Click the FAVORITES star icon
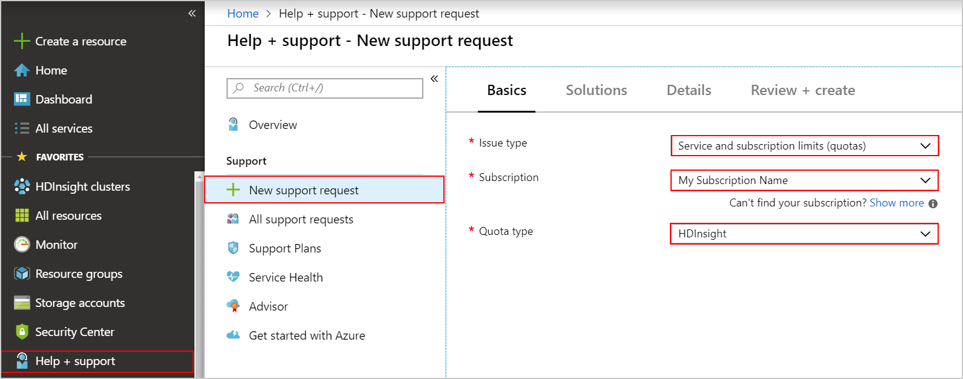The image size is (963, 379). [22, 157]
